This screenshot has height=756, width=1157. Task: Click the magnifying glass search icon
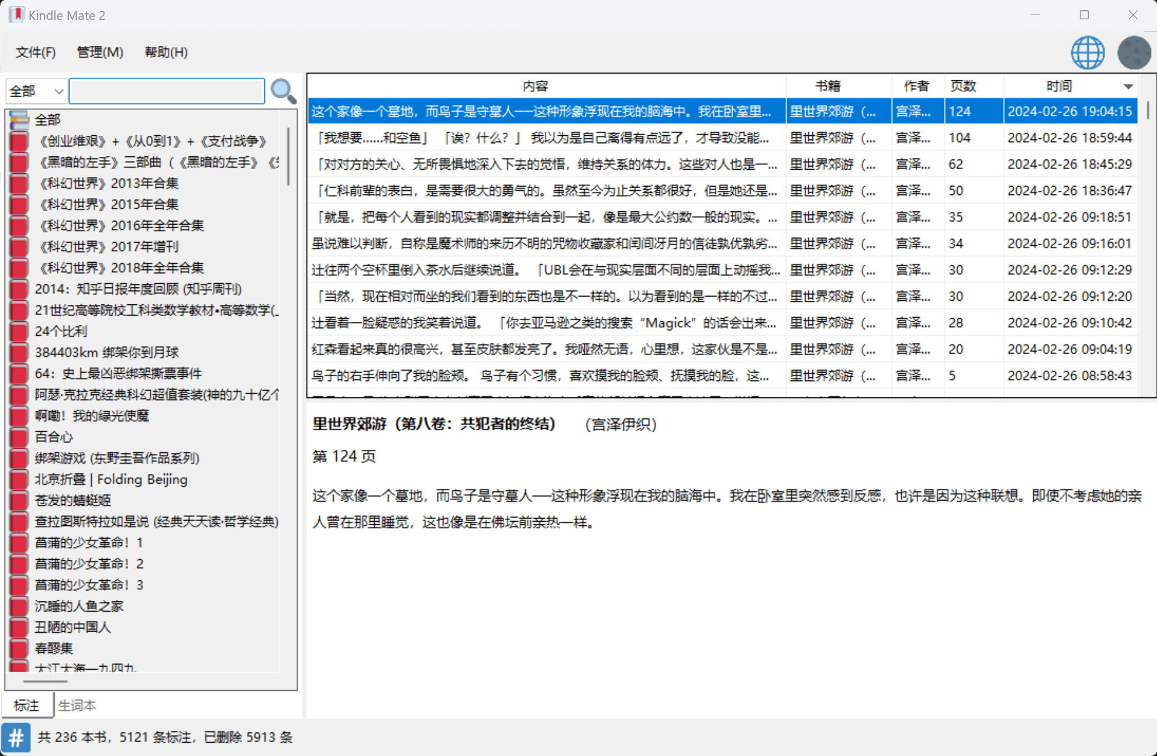283,91
